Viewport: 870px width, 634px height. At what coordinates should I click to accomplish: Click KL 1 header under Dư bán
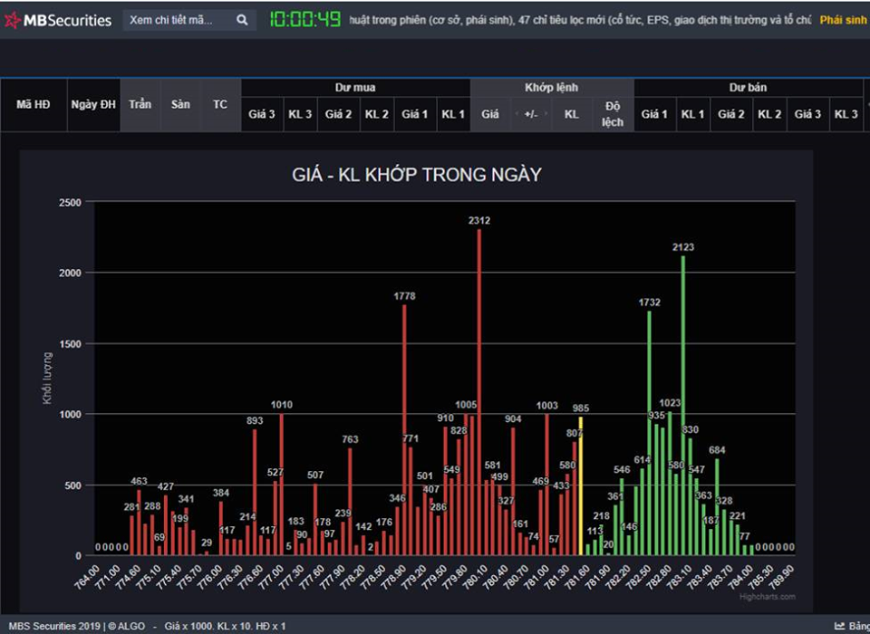click(693, 114)
